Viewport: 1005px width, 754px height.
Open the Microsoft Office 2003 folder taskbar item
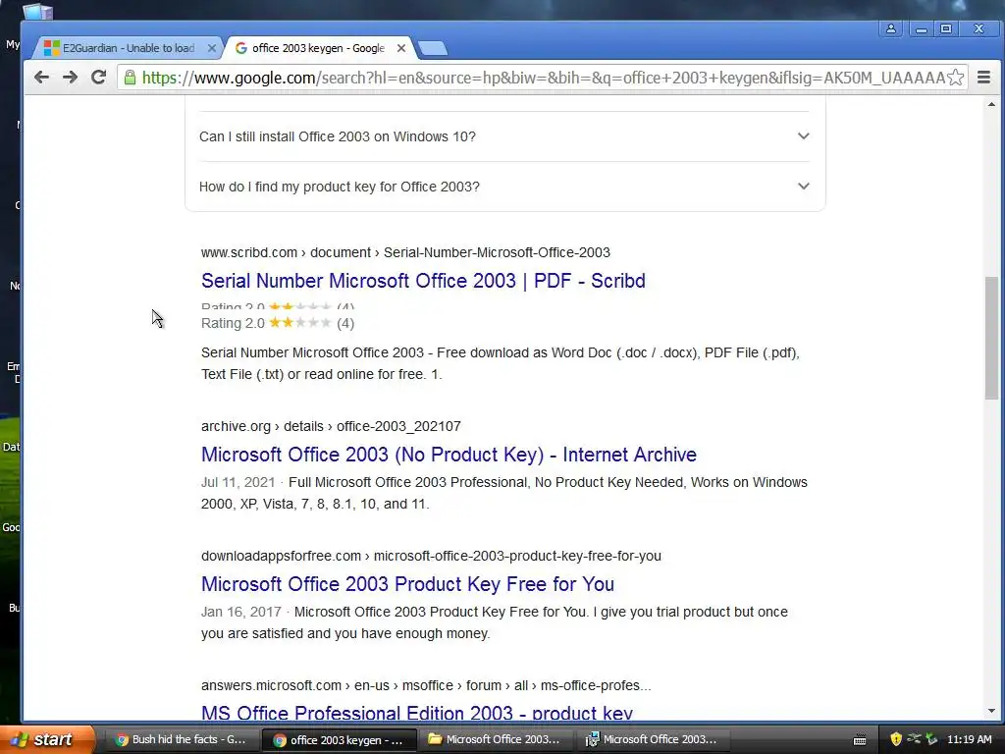[495, 739]
